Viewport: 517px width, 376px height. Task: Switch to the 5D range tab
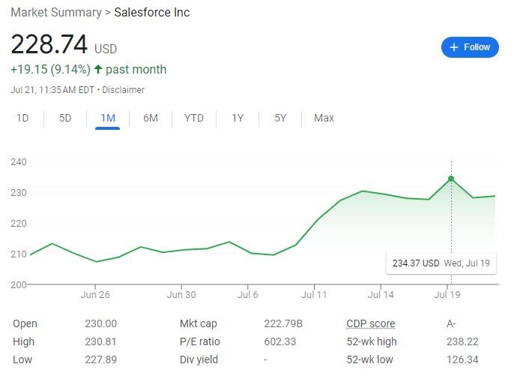[65, 118]
